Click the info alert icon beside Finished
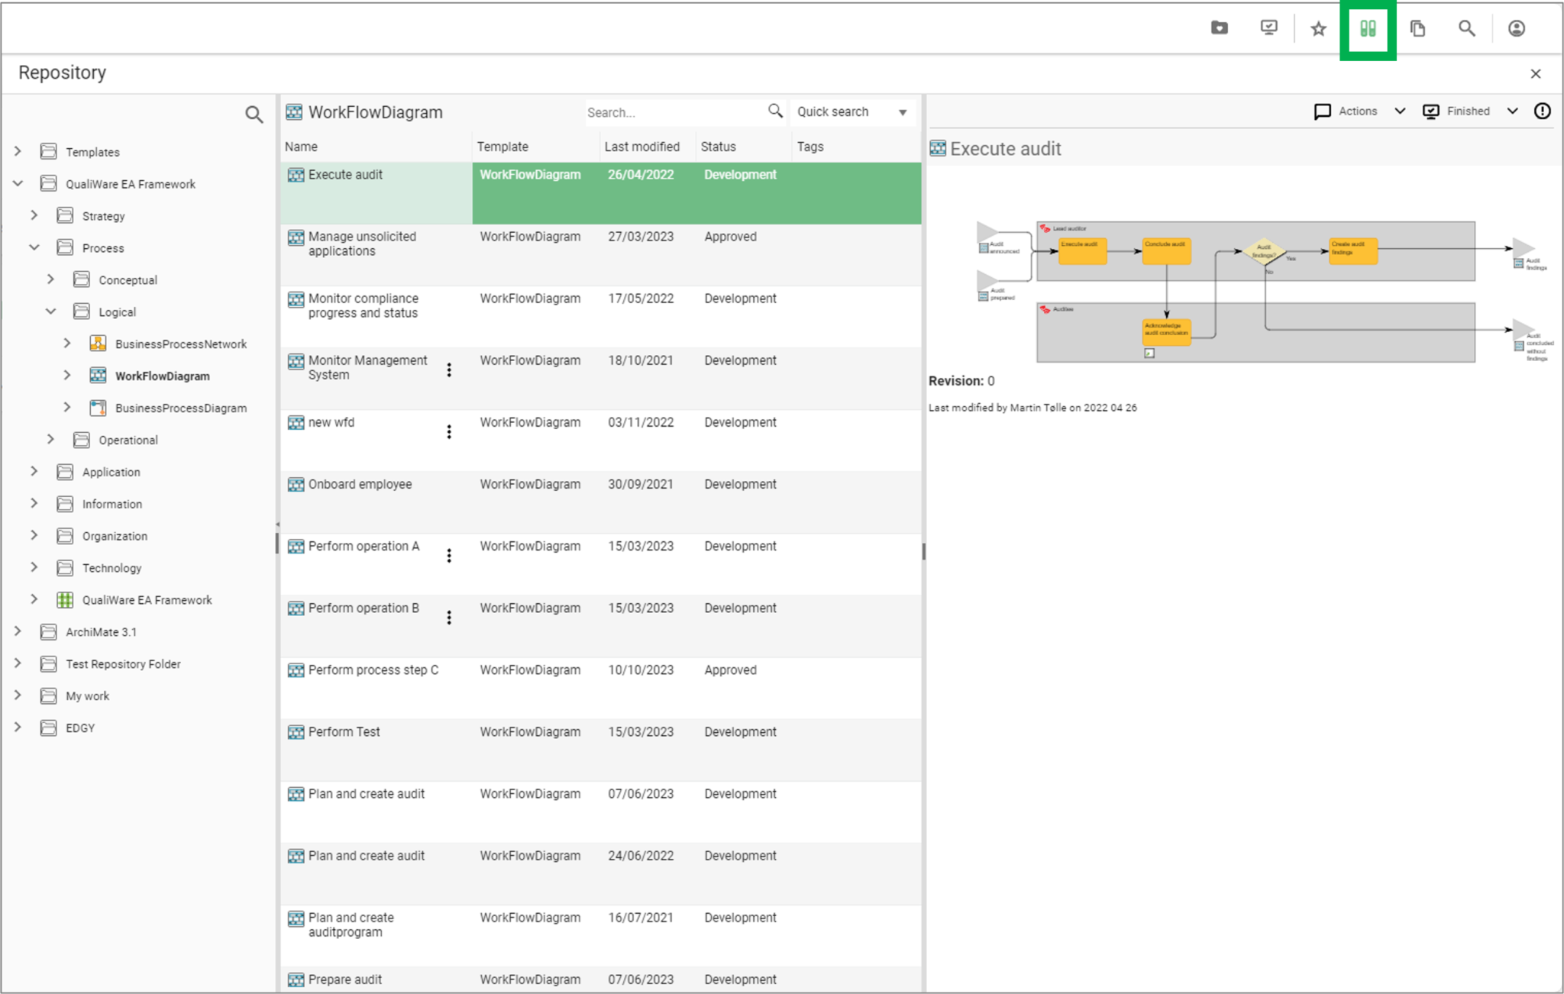The height and width of the screenshot is (994, 1564). tap(1542, 111)
